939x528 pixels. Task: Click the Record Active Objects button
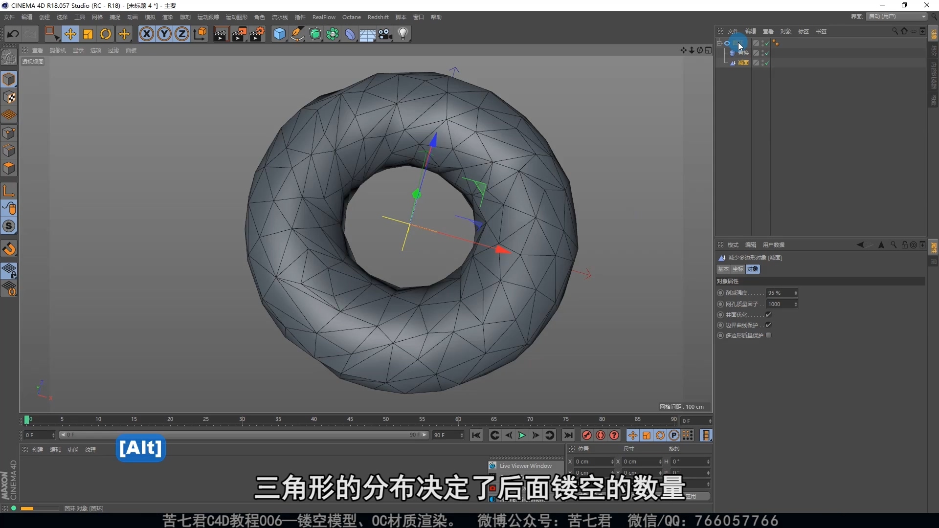click(587, 435)
